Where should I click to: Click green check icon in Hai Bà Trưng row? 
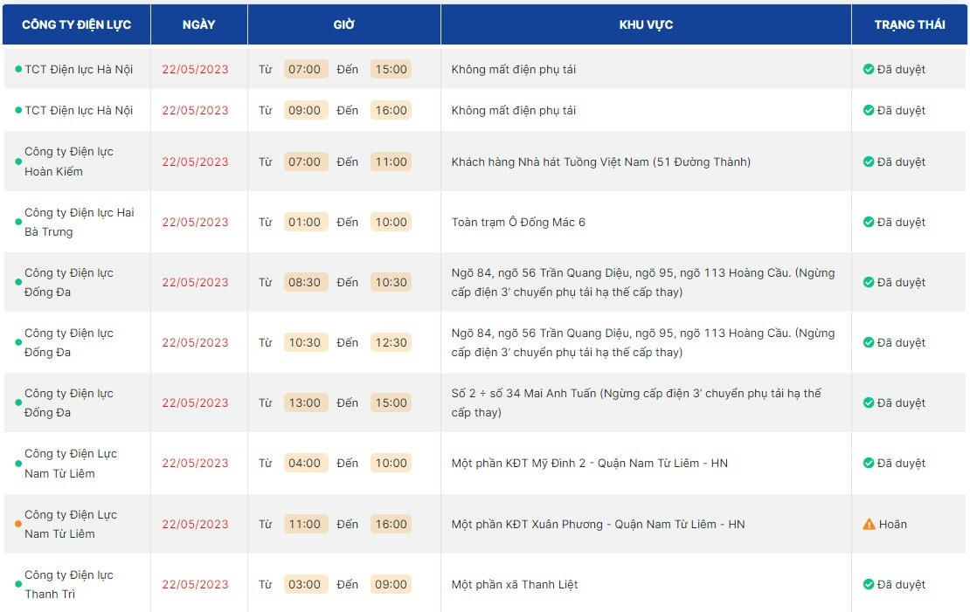869,223
